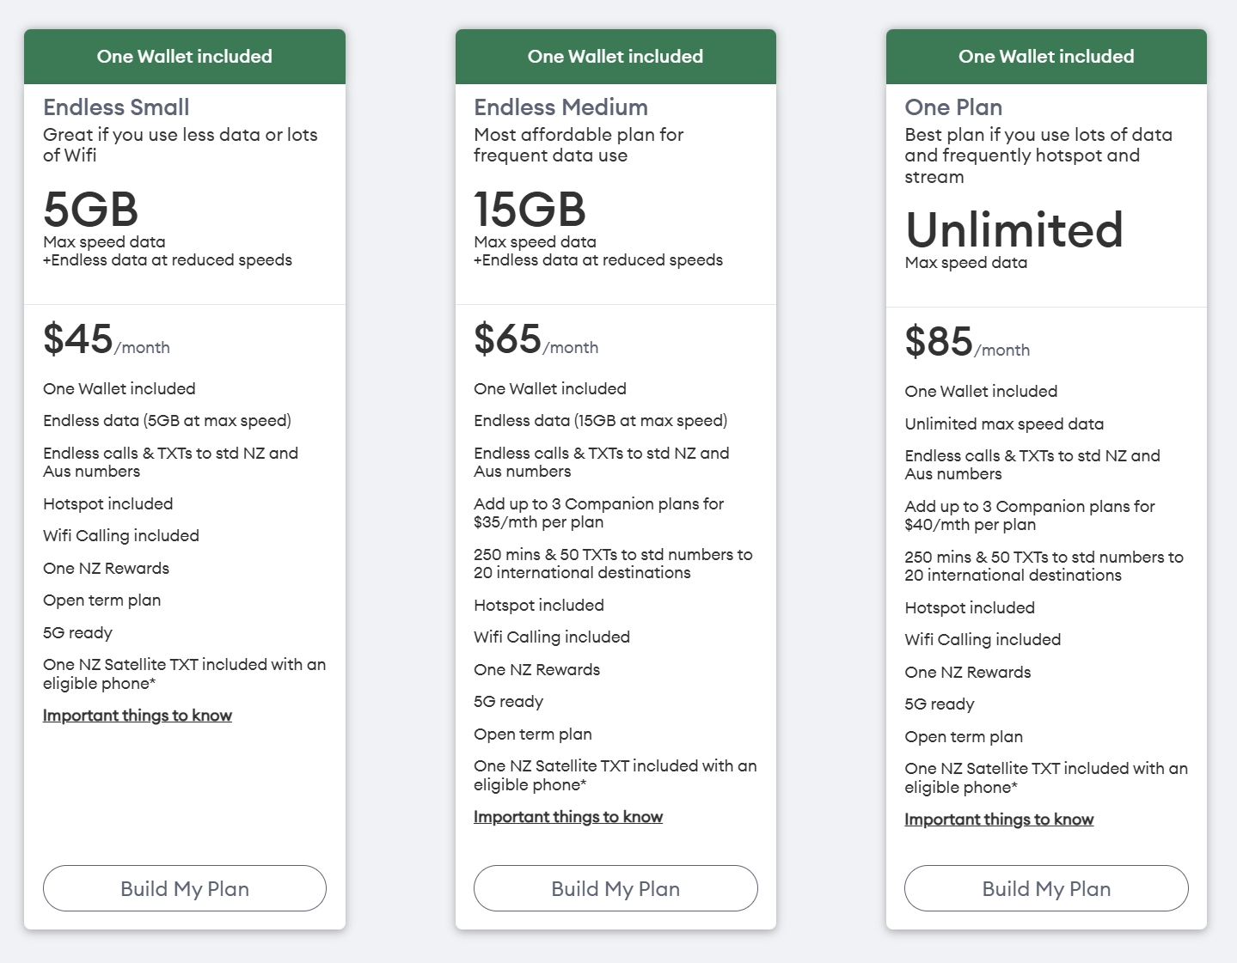Click Build My Plan for Endless Medium

coord(615,888)
